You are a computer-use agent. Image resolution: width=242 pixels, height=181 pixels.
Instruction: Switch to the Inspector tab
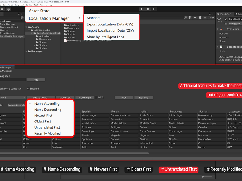224,14
